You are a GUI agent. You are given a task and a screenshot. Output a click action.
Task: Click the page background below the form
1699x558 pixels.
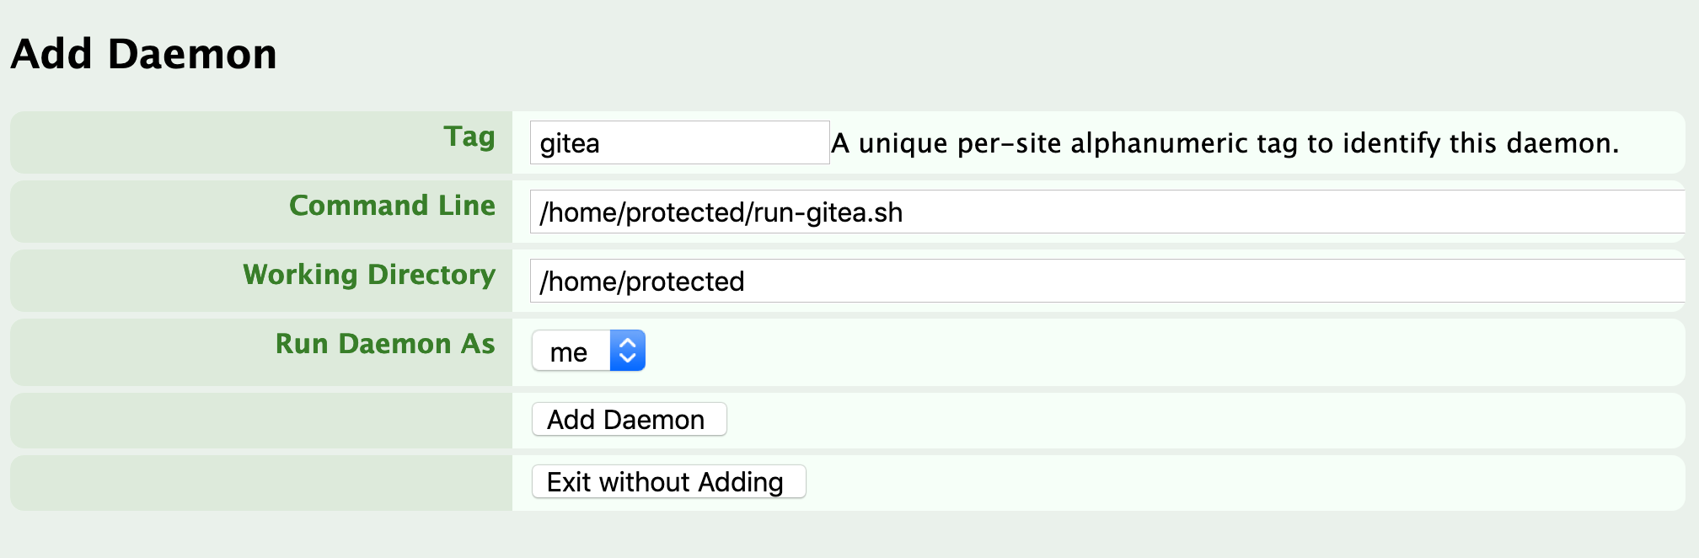click(849, 536)
